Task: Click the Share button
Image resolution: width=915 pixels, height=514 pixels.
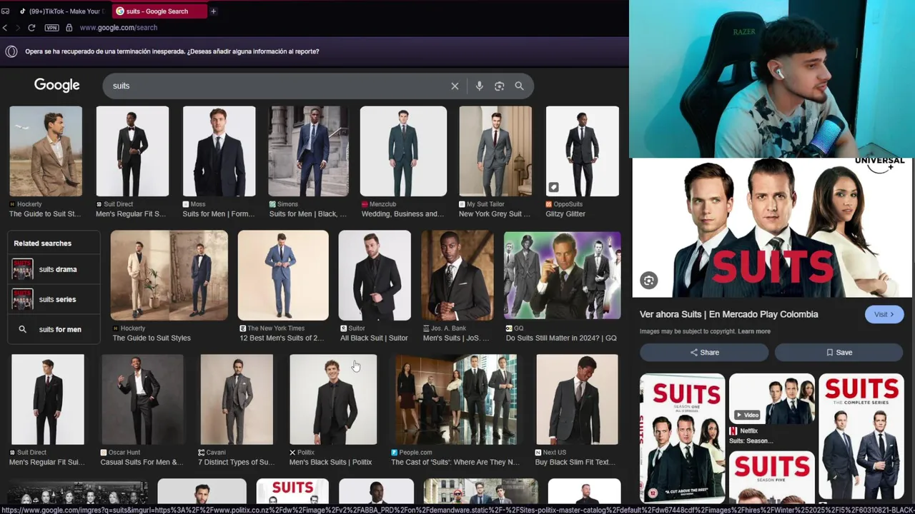Action: tap(704, 352)
